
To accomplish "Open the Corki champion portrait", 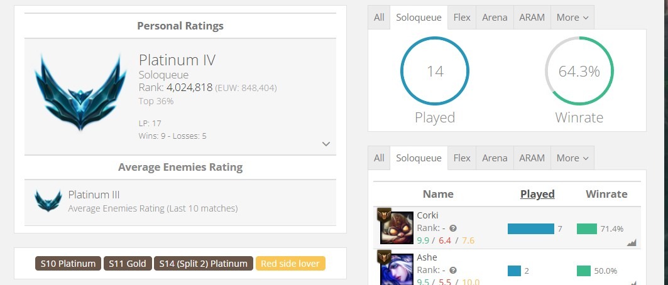I will click(x=397, y=228).
